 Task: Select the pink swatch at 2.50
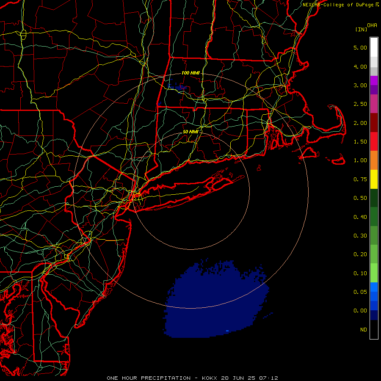(x=374, y=104)
